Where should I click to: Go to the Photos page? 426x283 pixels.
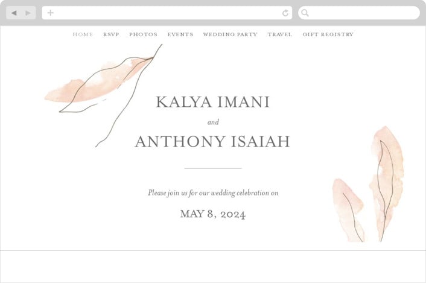143,34
